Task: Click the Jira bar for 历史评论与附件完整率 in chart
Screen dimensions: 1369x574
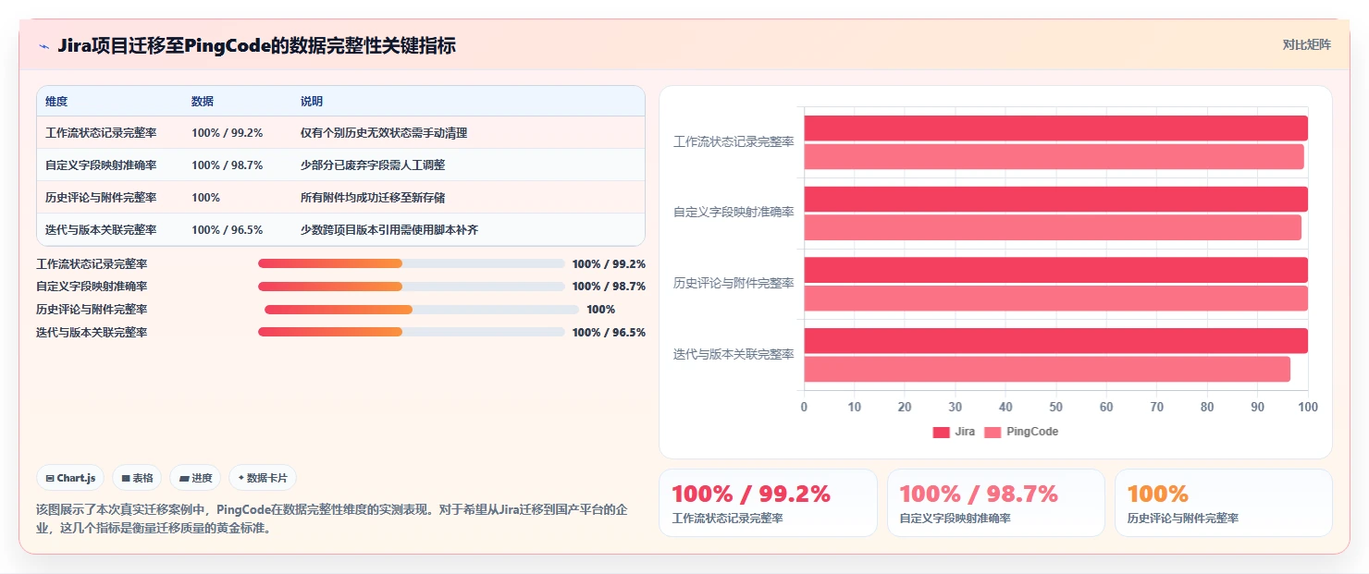Action: click(1055, 270)
